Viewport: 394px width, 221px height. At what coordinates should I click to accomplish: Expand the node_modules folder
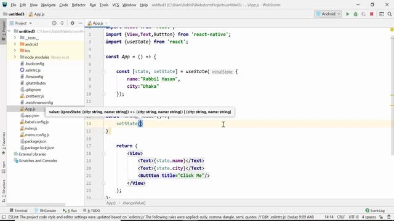15,57
